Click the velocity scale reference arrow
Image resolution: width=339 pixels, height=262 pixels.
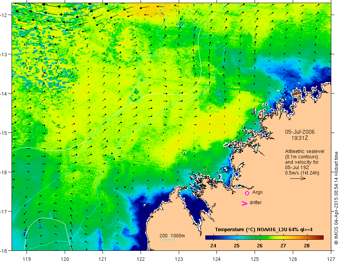click(x=298, y=178)
